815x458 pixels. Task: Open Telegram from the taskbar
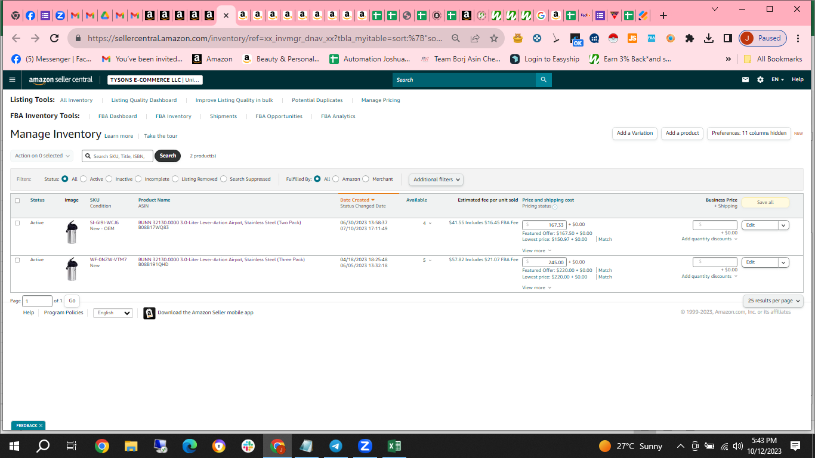[x=335, y=445]
